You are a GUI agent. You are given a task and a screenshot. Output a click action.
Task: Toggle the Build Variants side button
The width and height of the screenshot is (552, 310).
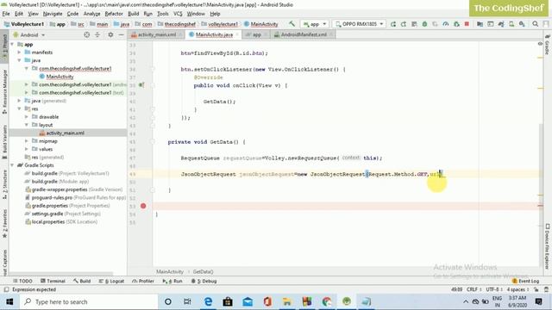[x=4, y=142]
